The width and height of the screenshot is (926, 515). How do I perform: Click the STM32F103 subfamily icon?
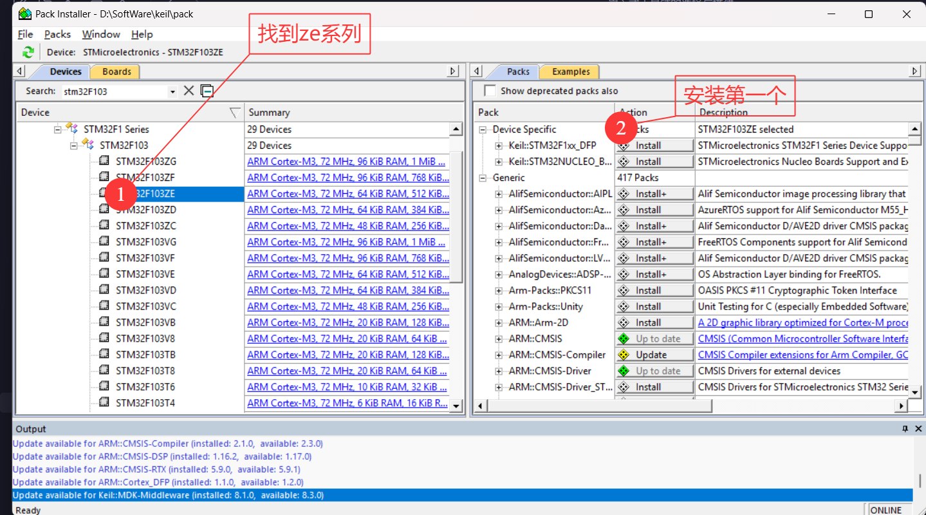(x=88, y=145)
